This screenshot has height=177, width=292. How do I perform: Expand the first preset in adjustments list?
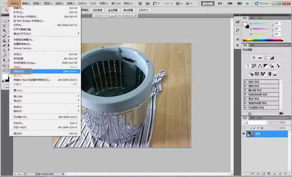(x=246, y=82)
